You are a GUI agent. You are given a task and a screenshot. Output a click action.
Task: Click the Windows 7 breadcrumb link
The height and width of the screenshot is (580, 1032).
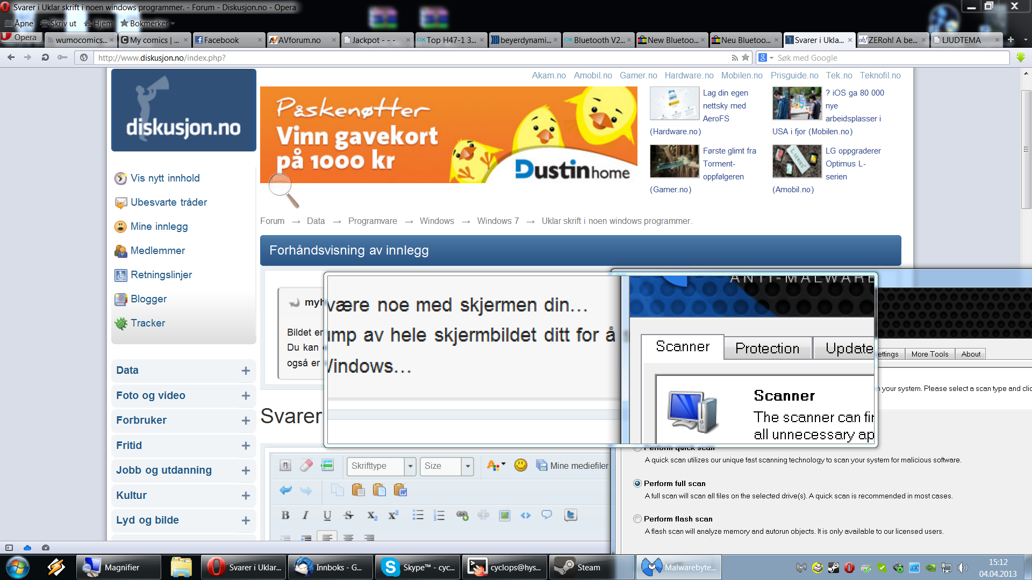(498, 221)
